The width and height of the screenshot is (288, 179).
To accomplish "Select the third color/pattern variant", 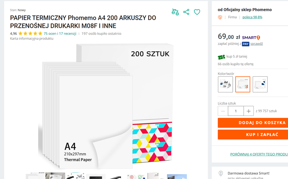I will click(260, 84).
